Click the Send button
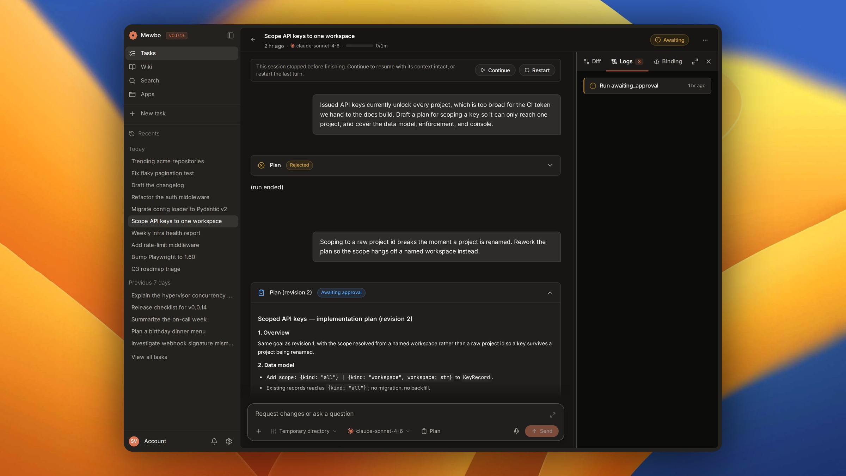The height and width of the screenshot is (476, 846). [542, 431]
